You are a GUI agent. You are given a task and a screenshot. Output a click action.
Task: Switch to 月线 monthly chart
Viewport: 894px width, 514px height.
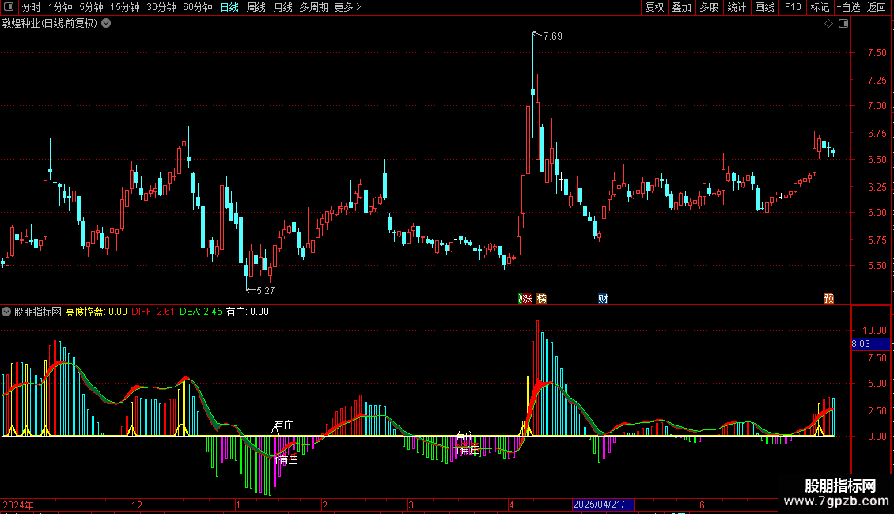(282, 7)
